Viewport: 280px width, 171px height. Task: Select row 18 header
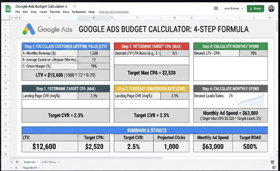[x=5, y=146]
